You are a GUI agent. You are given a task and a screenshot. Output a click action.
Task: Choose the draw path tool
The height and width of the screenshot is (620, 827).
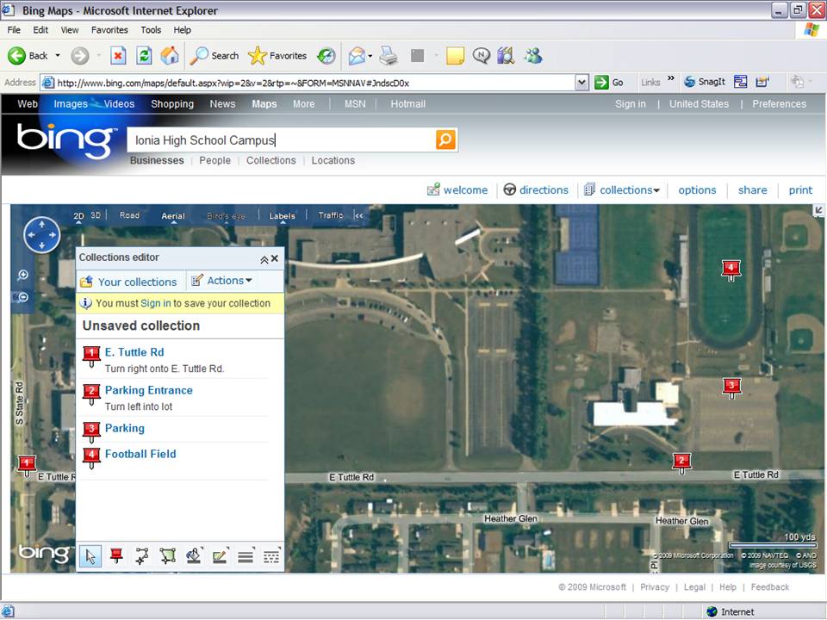(x=142, y=555)
